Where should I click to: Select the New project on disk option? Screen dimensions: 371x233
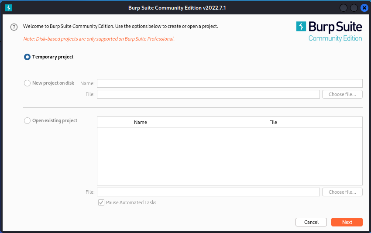(27, 83)
